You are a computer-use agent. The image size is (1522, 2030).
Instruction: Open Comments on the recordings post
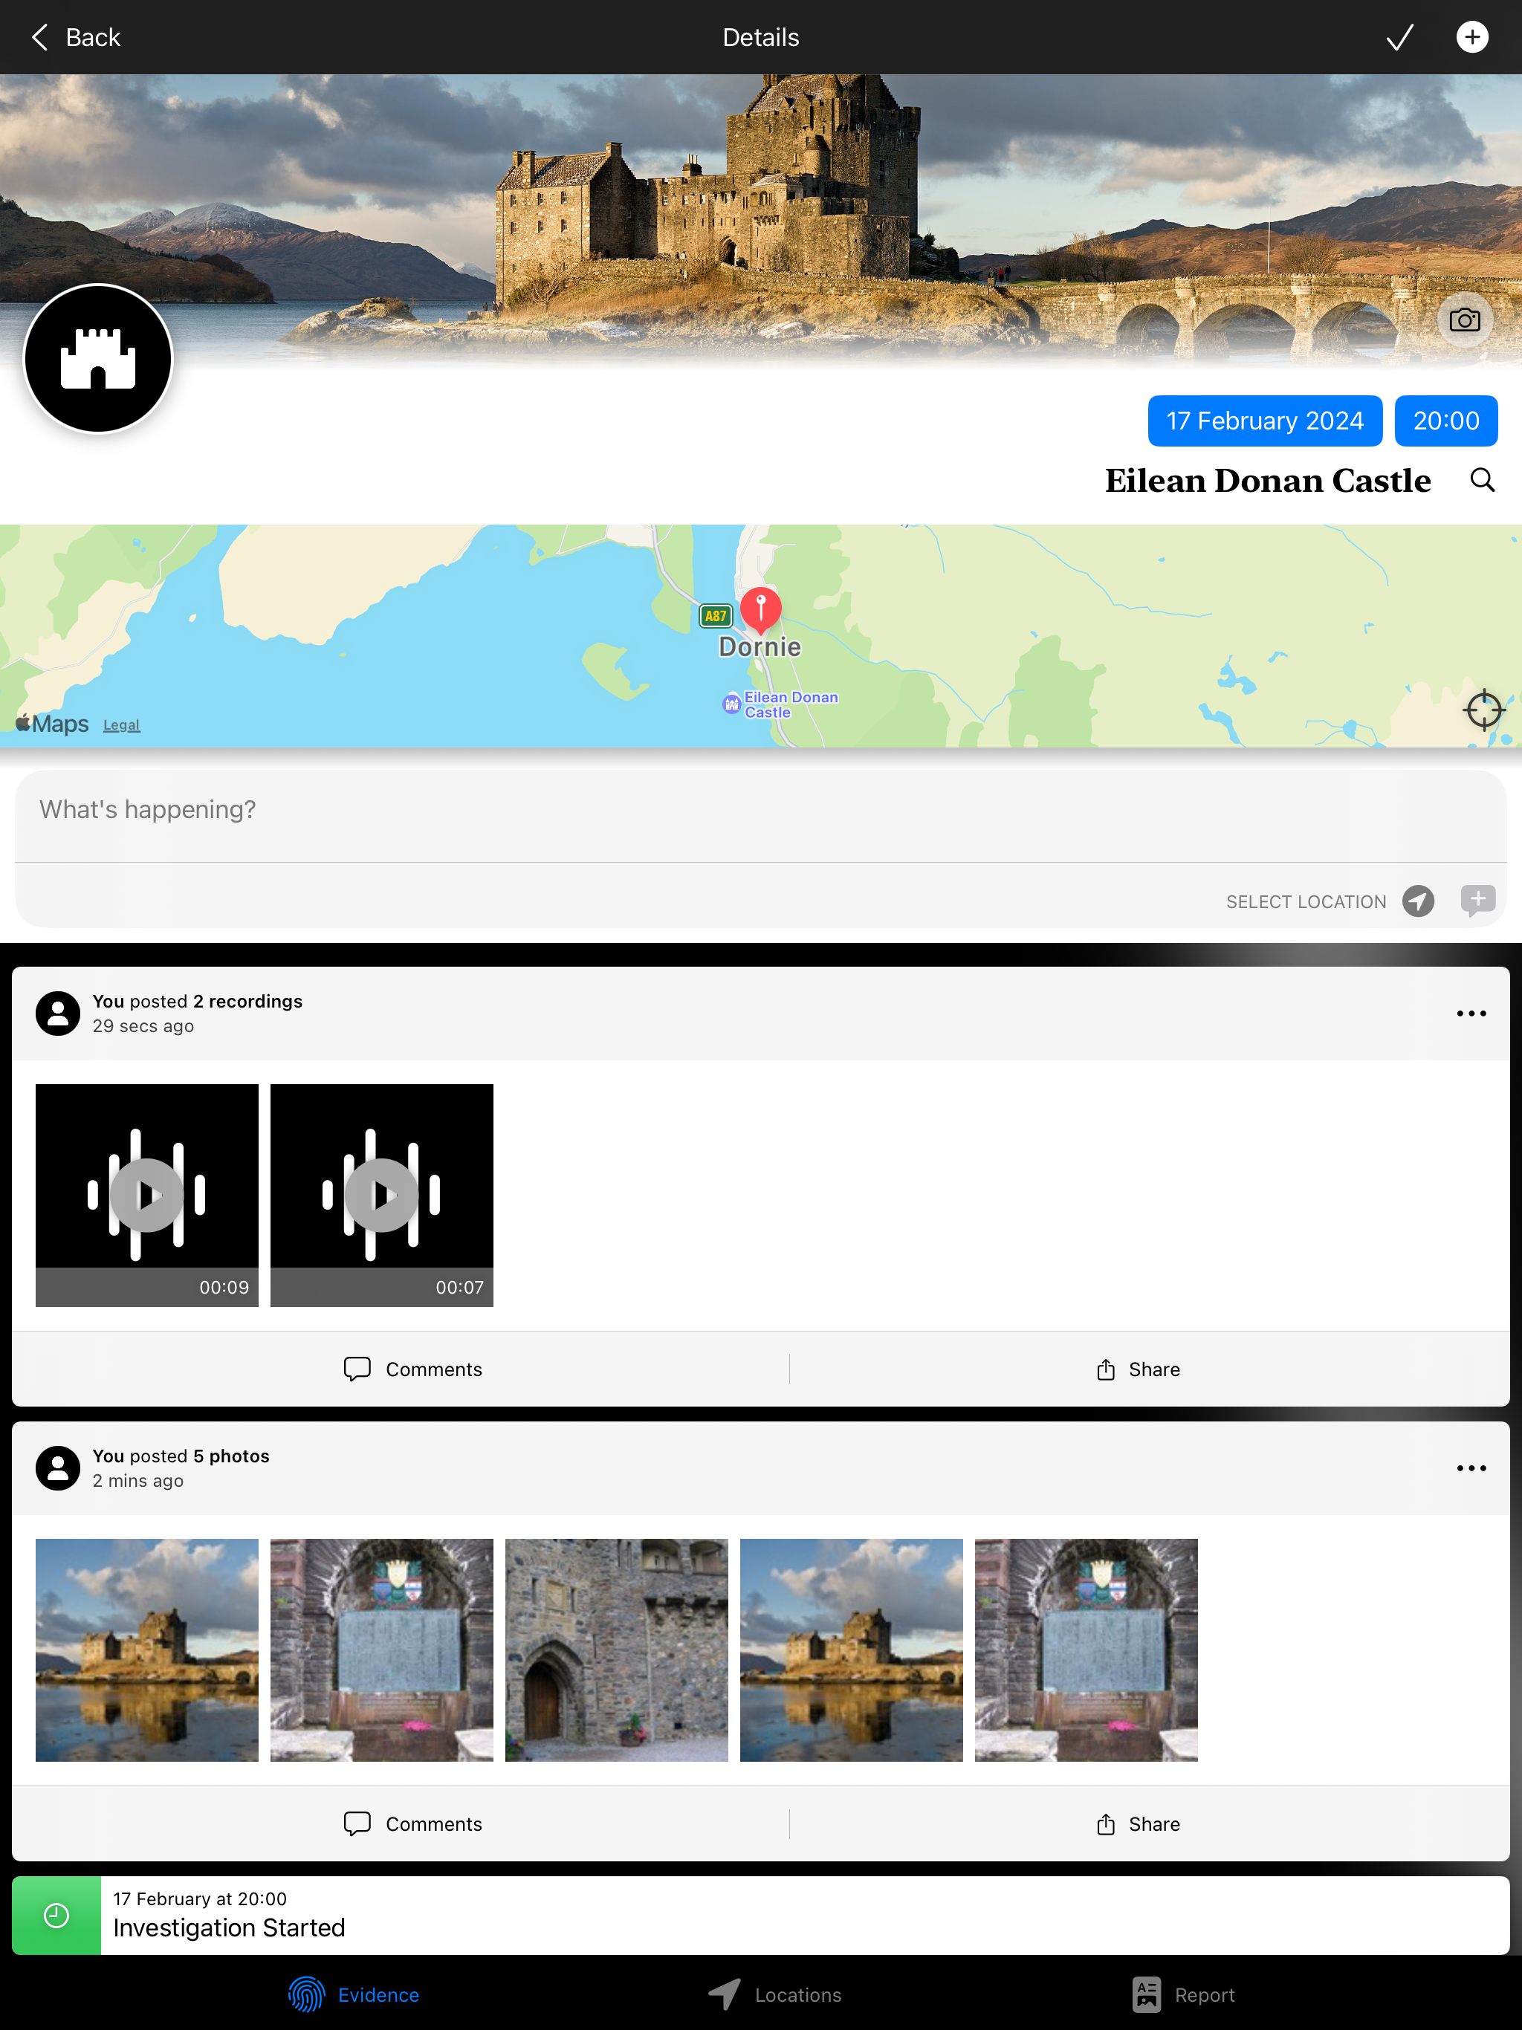(x=412, y=1369)
